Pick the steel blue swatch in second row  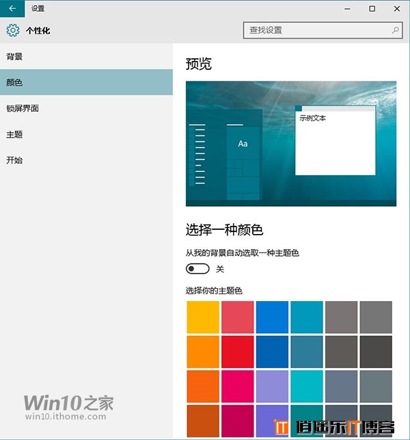click(x=307, y=352)
